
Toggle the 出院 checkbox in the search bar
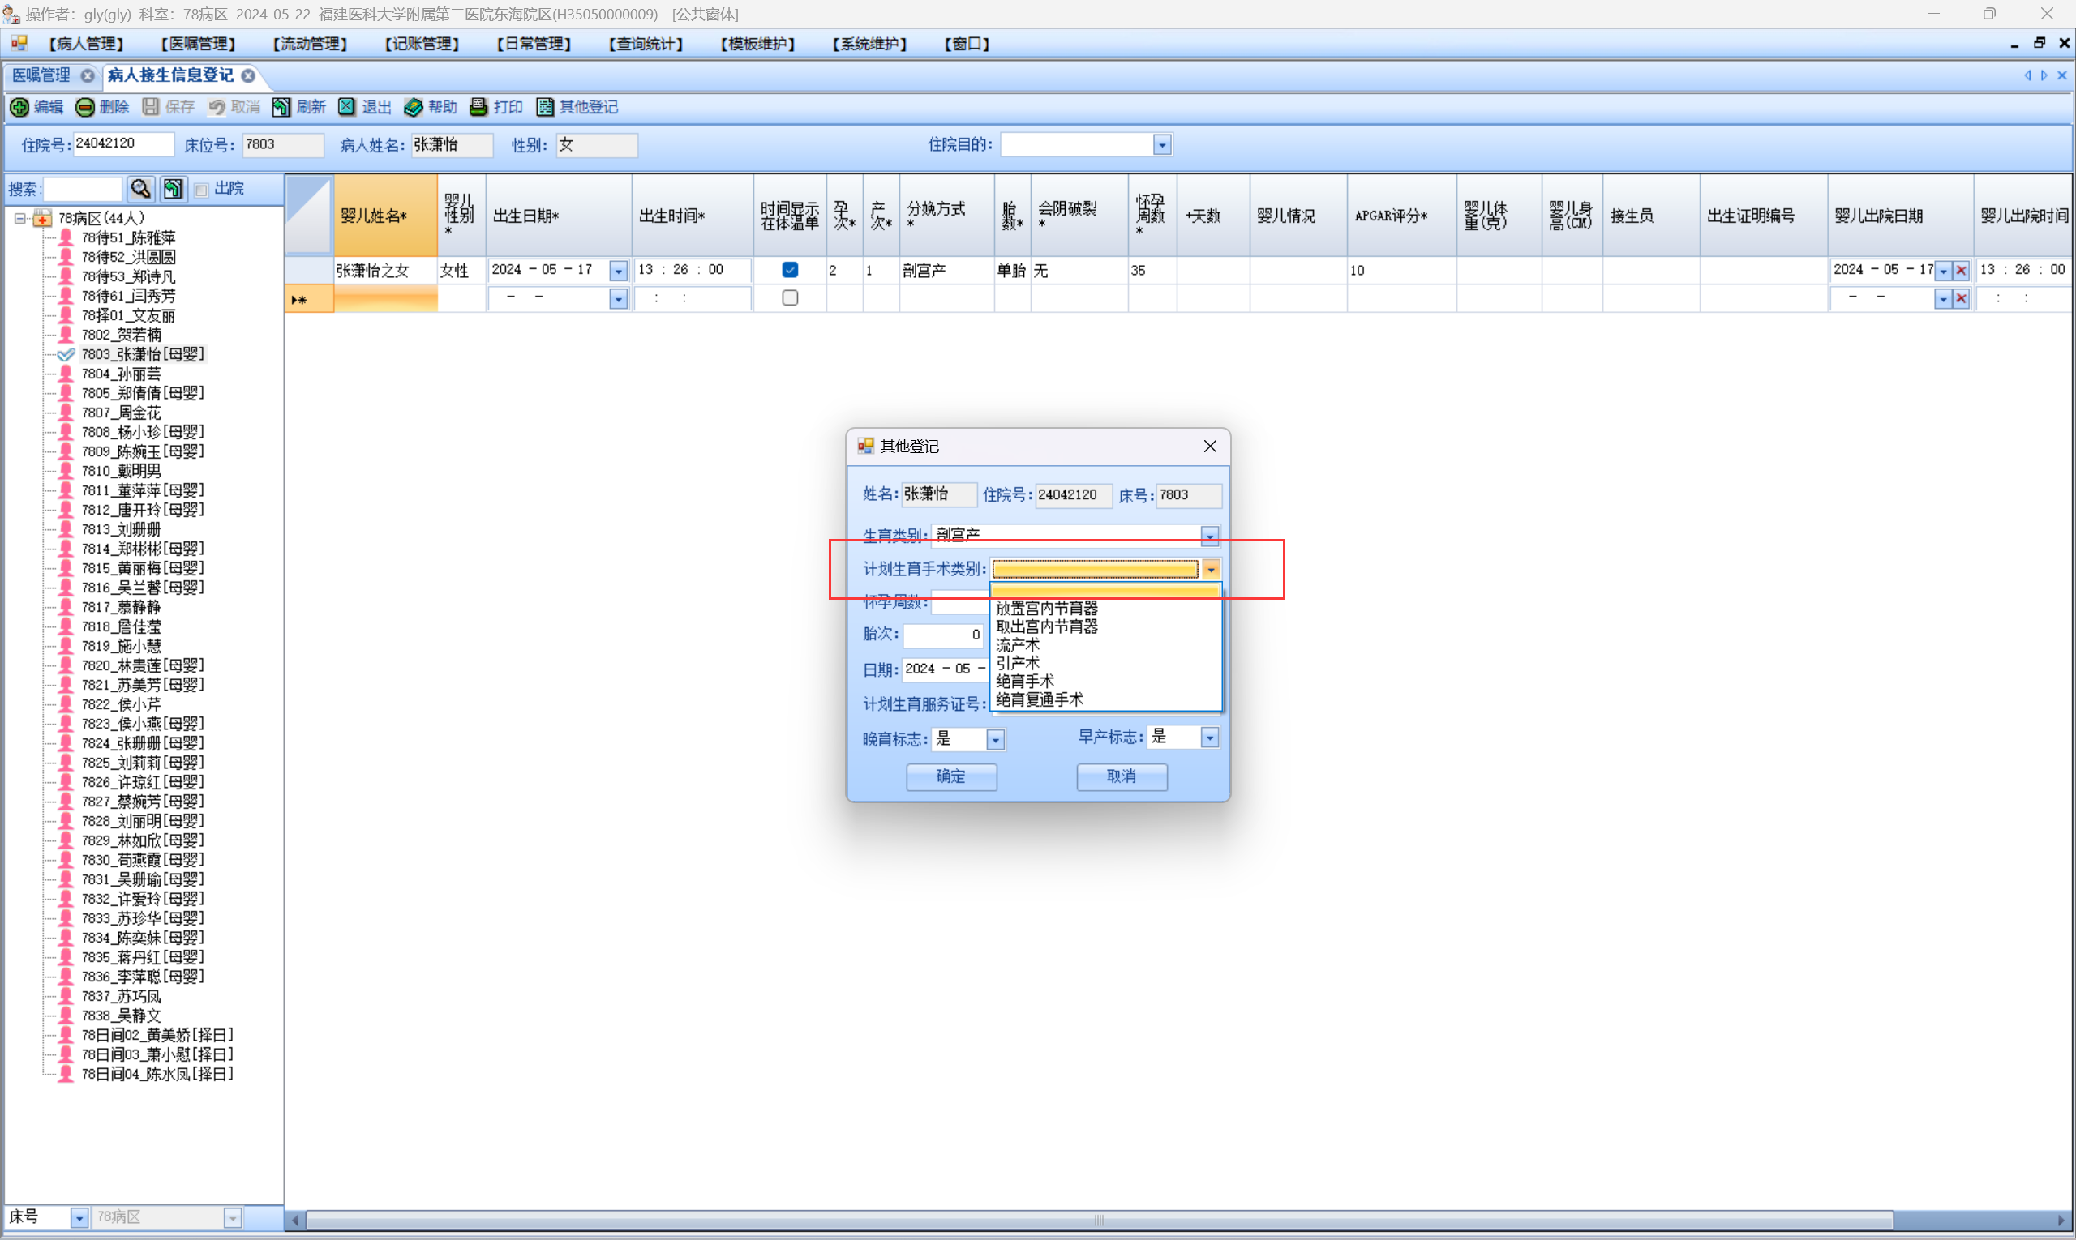[201, 190]
